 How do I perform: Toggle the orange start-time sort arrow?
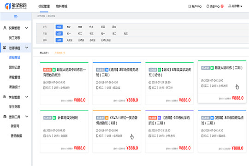[x=64, y=53]
